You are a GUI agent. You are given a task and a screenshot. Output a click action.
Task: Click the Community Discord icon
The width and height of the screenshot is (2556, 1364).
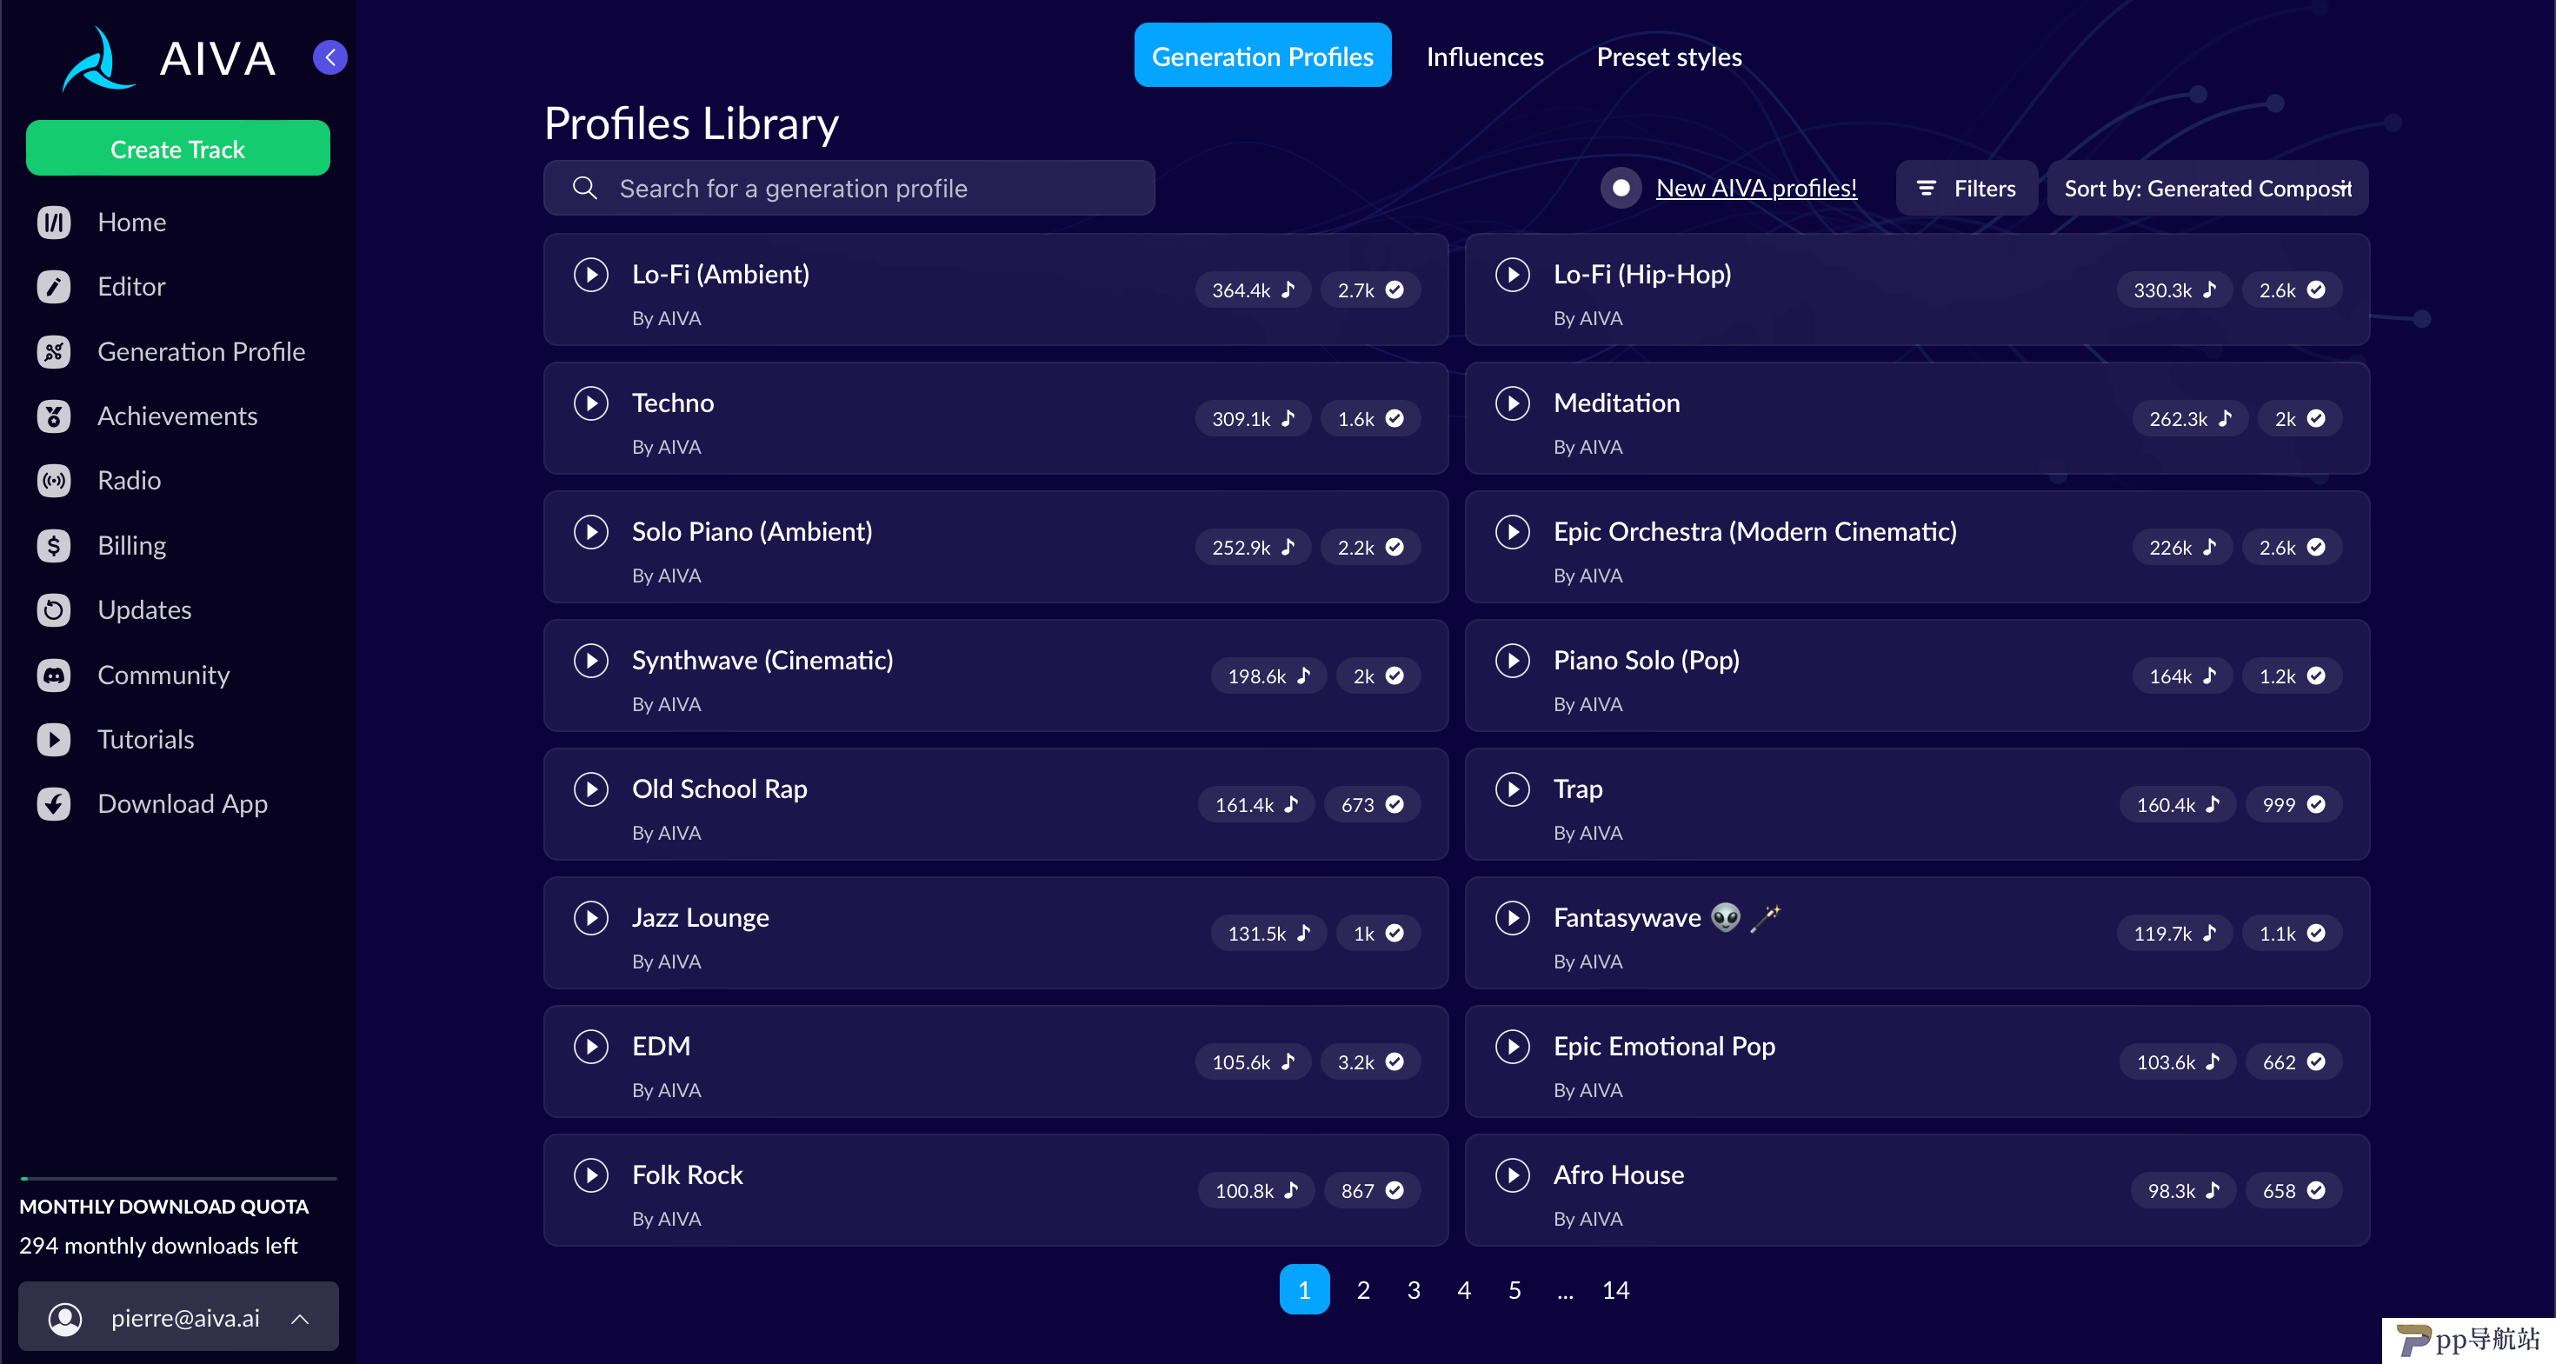[54, 675]
